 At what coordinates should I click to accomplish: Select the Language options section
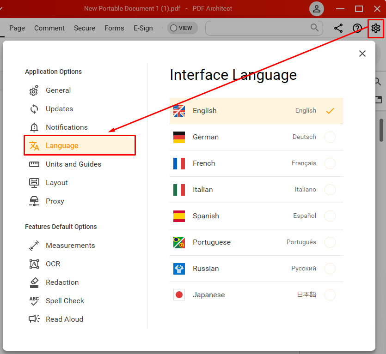[x=80, y=145]
